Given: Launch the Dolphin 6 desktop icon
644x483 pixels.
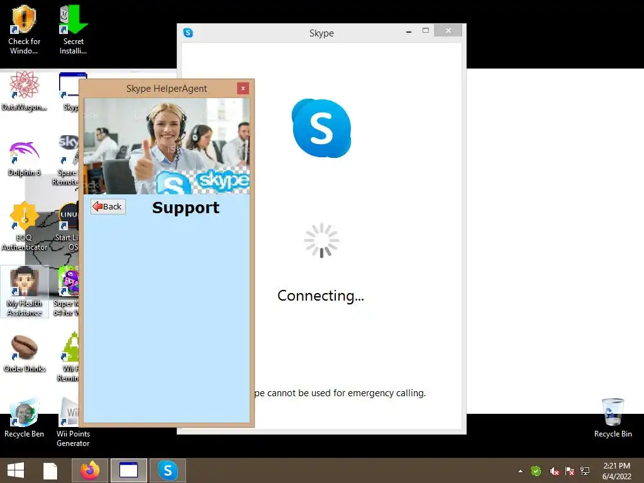Looking at the screenshot, I should 25,158.
